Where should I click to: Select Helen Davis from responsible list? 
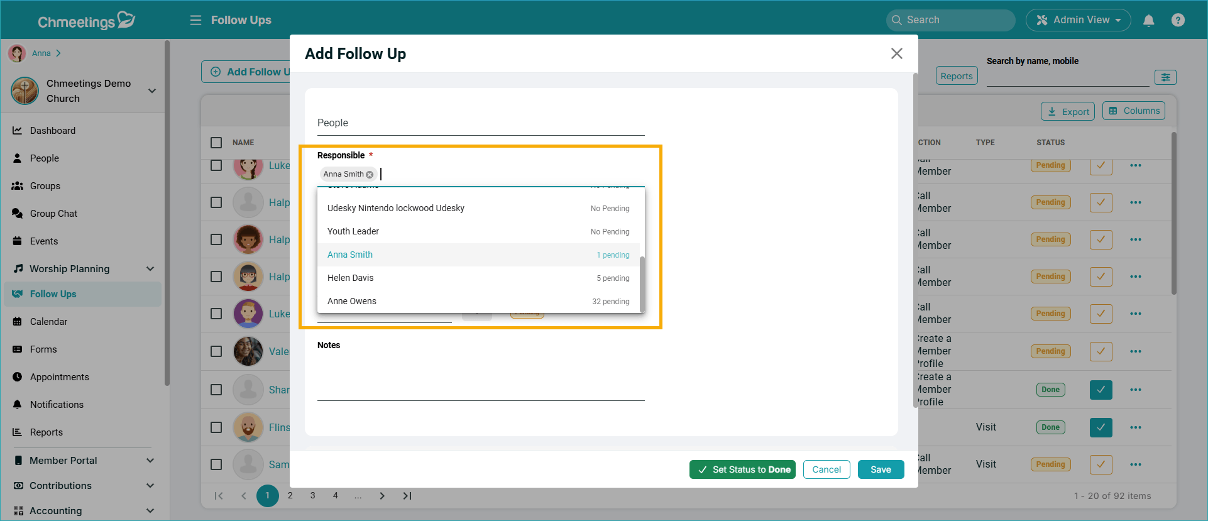coord(478,278)
